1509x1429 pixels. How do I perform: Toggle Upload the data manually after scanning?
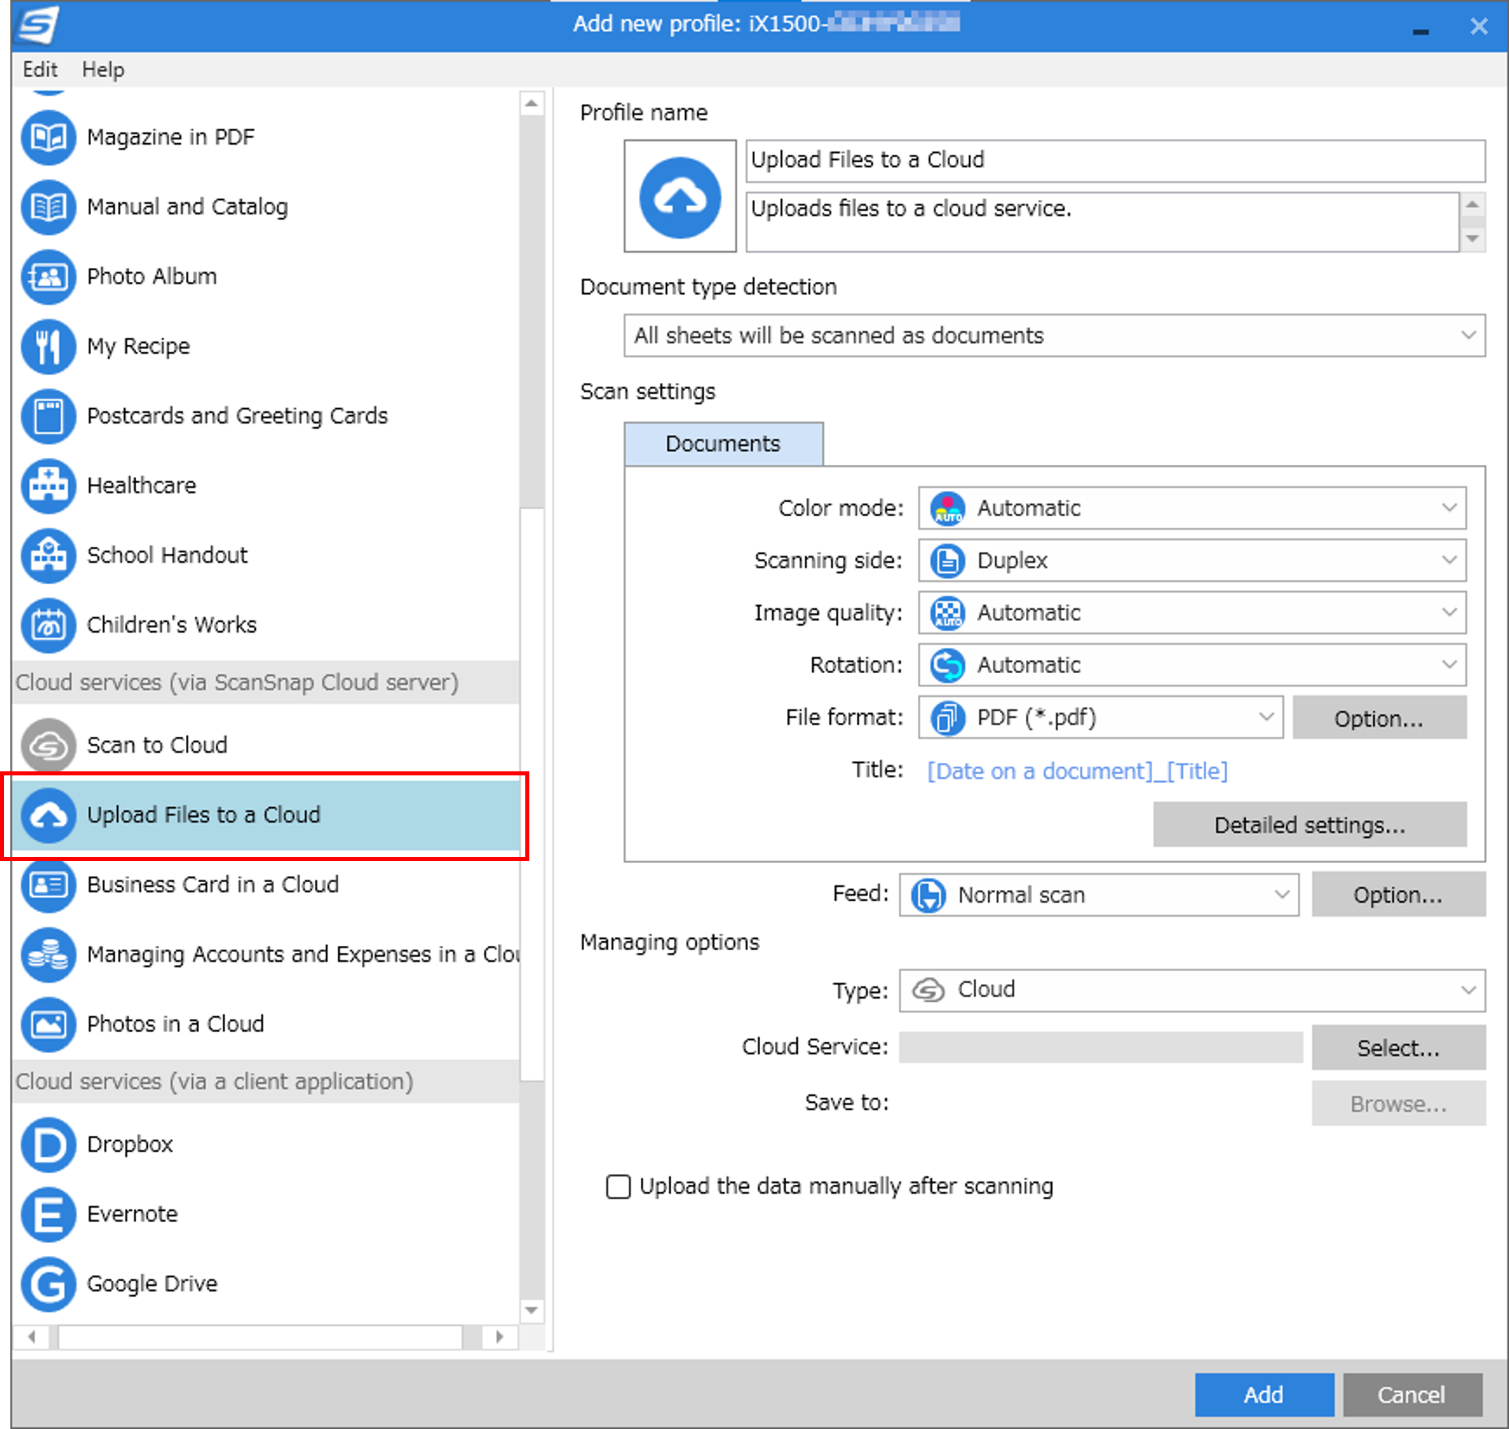[619, 1185]
